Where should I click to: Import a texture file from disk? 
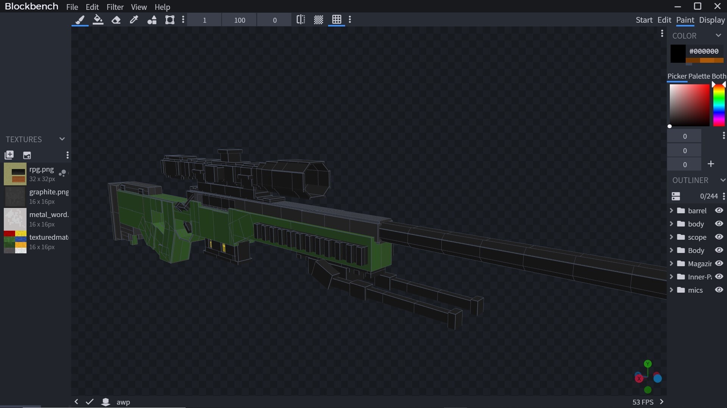[x=27, y=155]
